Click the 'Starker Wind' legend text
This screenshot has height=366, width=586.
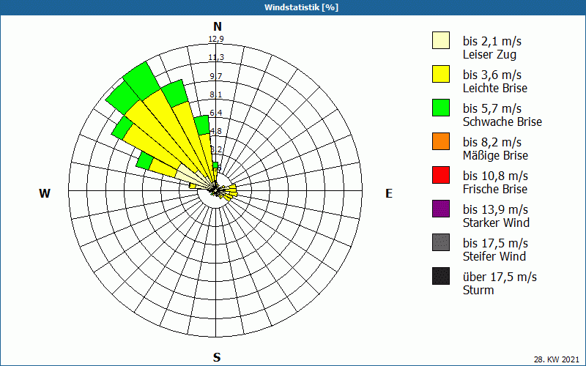point(496,223)
